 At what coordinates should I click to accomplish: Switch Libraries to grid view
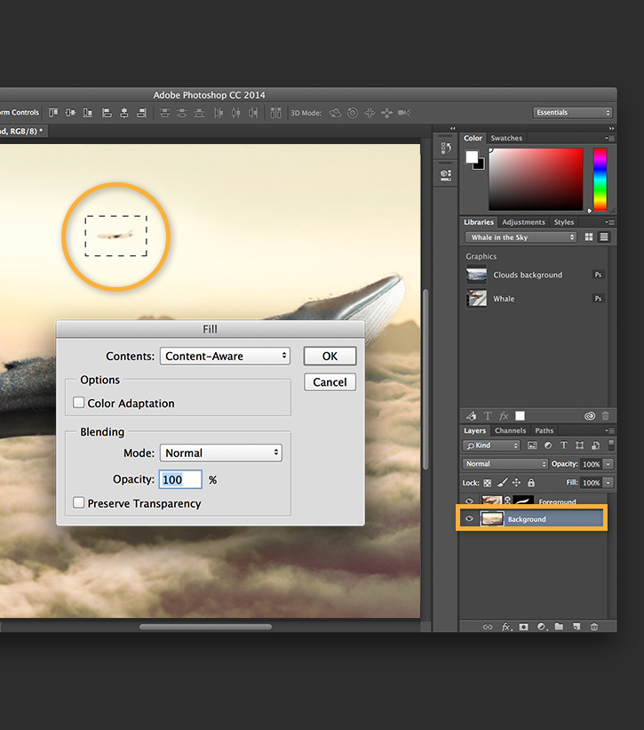[589, 237]
